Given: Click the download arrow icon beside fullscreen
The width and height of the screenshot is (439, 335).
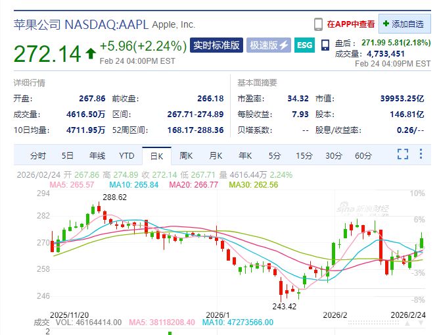Looking at the screenshot, I should pyautogui.click(x=421, y=155).
